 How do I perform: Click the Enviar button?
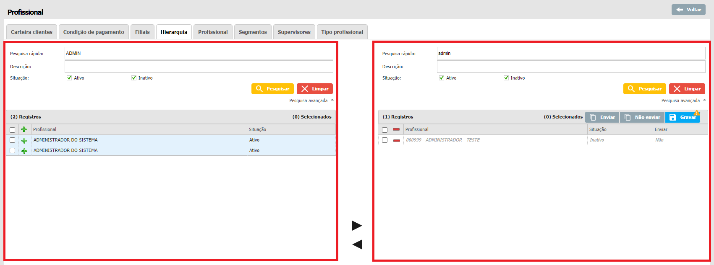pos(602,117)
